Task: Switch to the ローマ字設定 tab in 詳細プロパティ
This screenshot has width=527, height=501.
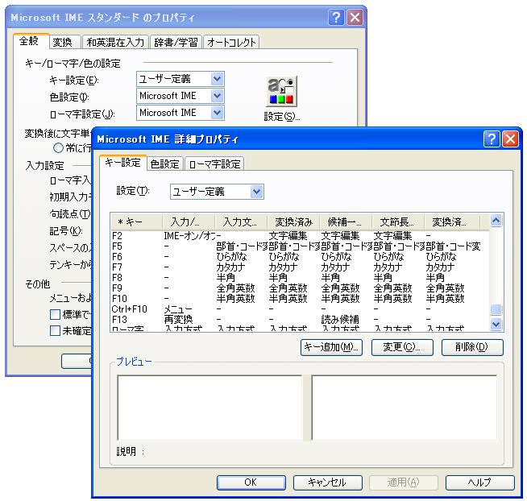Action: 214,164
